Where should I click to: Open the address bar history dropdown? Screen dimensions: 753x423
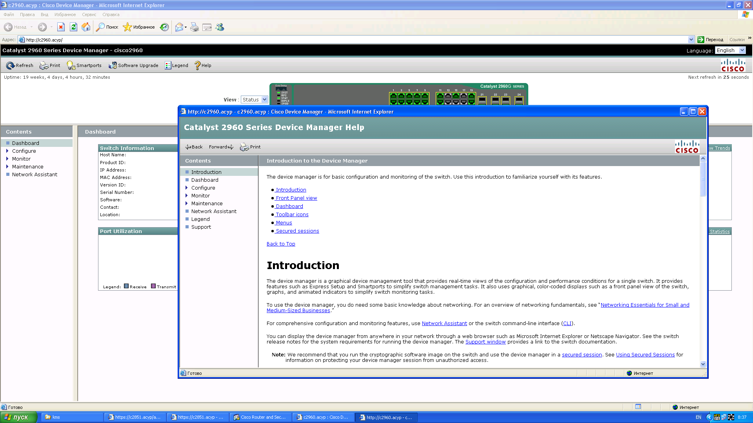[x=691, y=40]
